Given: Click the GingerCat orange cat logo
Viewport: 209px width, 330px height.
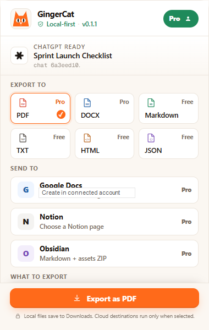Looking at the screenshot, I should [x=21, y=19].
